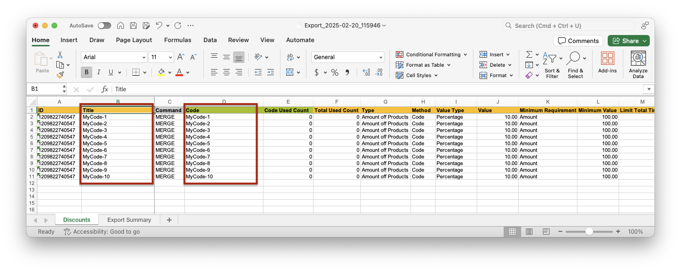Open the Formulas ribbon tab
This screenshot has width=681, height=272.
click(x=177, y=40)
